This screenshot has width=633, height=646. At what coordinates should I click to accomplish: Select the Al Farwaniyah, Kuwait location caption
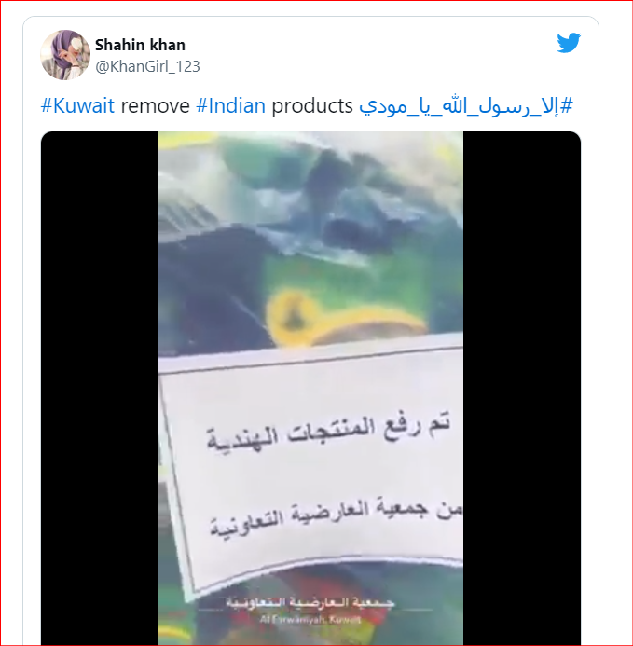point(310,619)
